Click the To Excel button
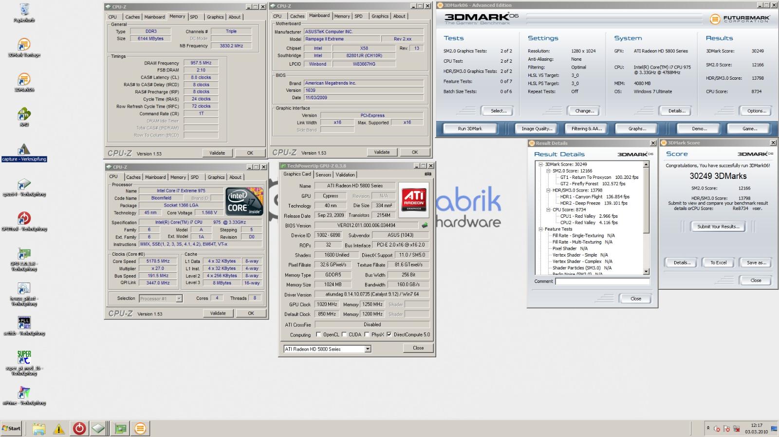The image size is (779, 437). 718,262
